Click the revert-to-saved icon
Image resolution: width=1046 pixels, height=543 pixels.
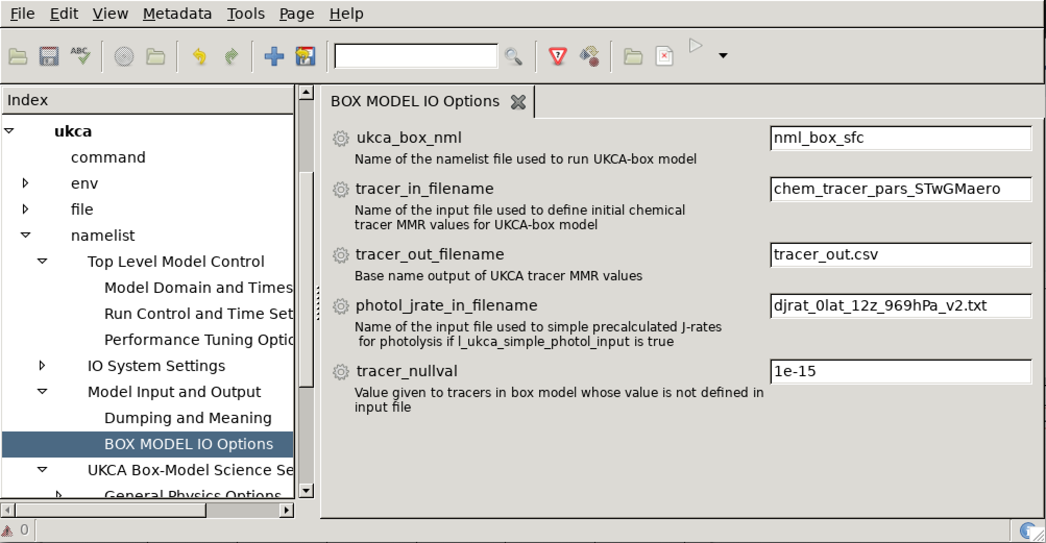306,56
